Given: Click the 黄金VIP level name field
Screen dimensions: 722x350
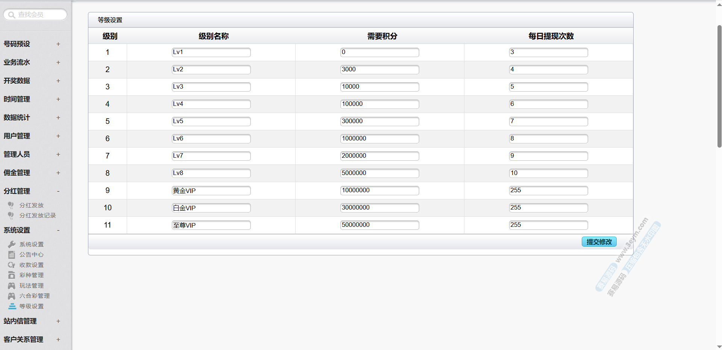Looking at the screenshot, I should pyautogui.click(x=211, y=191).
